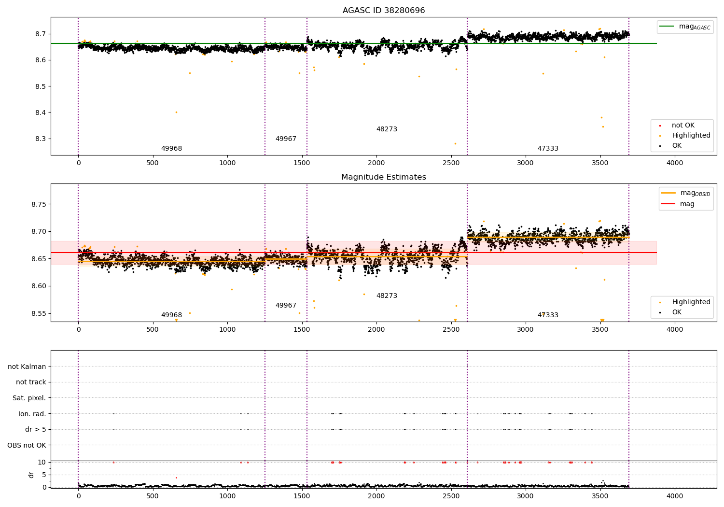The width and height of the screenshot is (724, 507).
Task: Select "Highlighted" in the top plot legend
Action: [691, 136]
